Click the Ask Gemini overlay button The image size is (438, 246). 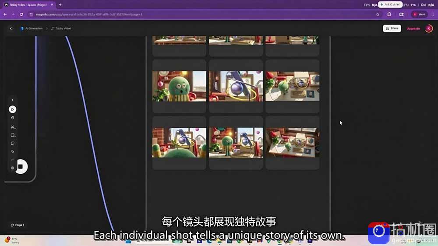(390, 4)
